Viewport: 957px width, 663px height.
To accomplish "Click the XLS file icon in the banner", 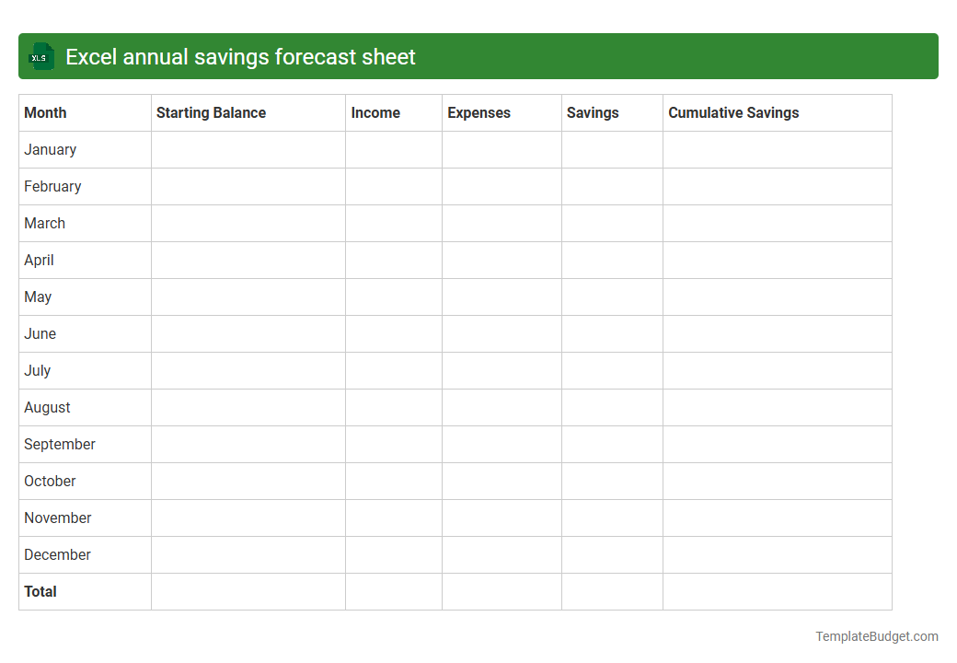I will pyautogui.click(x=40, y=56).
